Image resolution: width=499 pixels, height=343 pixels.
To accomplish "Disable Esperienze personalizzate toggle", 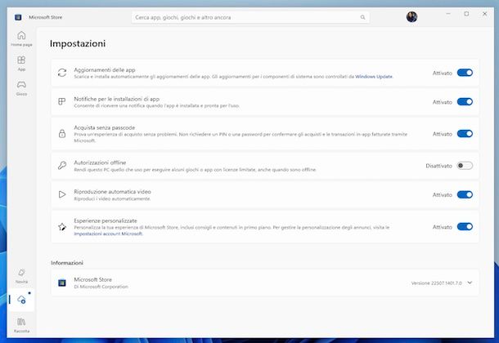I will coord(464,227).
